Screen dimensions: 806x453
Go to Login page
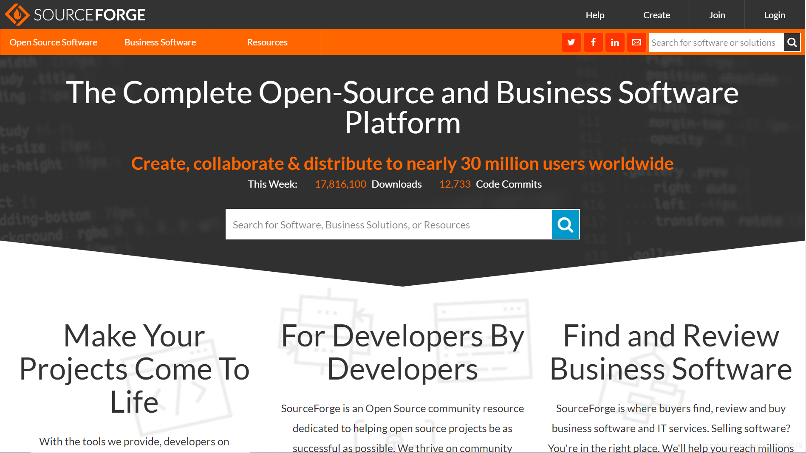(775, 15)
